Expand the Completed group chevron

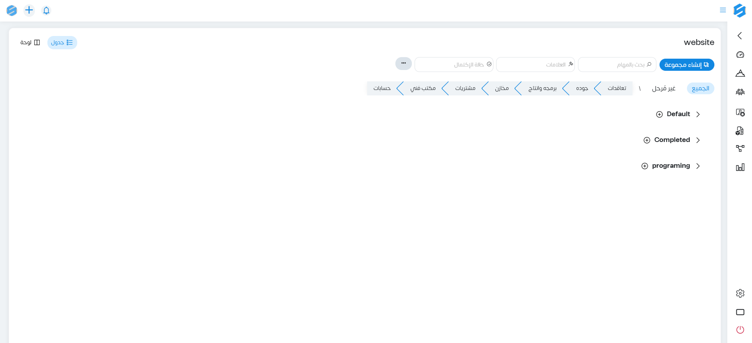(x=698, y=140)
